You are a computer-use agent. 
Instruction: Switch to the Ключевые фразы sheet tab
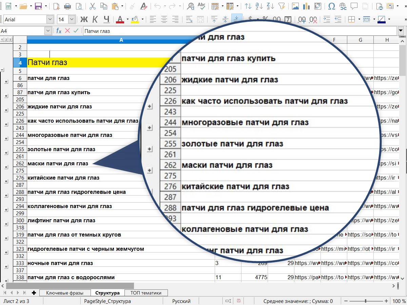click(65, 293)
